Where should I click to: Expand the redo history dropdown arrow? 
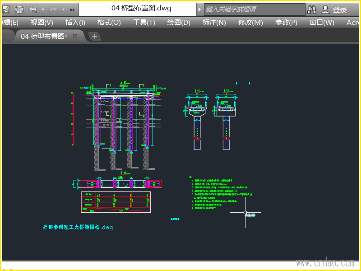point(63,9)
